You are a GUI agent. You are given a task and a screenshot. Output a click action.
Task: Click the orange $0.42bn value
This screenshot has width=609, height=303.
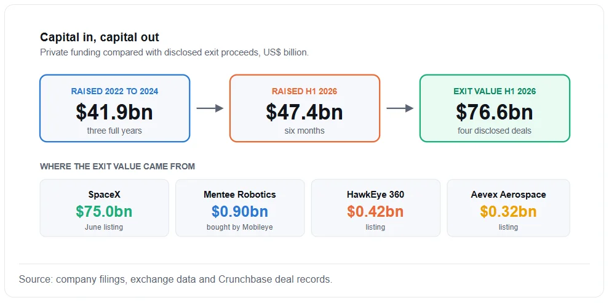(x=376, y=211)
